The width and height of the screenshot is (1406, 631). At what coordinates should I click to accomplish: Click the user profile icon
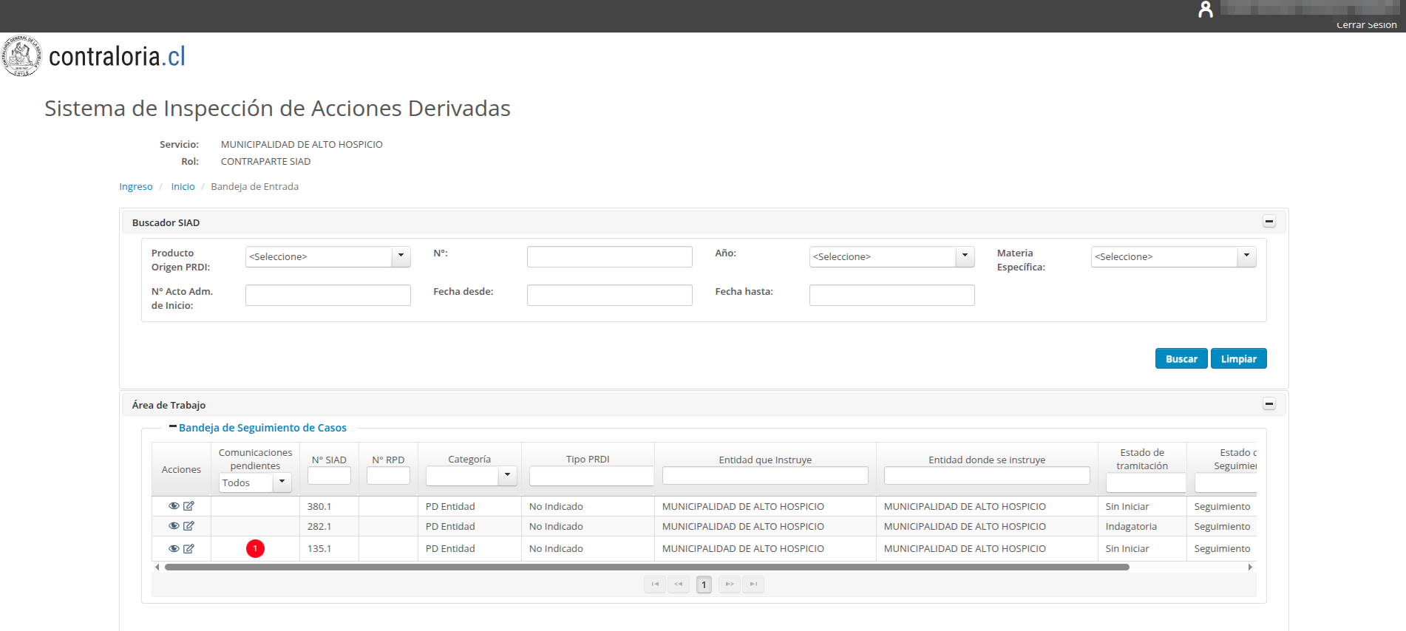(1206, 10)
